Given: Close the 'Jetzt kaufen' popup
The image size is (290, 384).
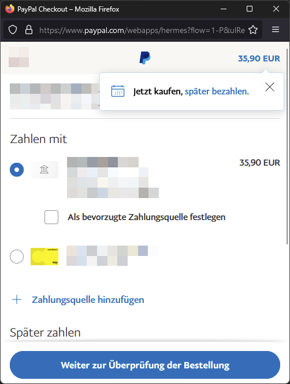Looking at the screenshot, I should click(x=270, y=87).
